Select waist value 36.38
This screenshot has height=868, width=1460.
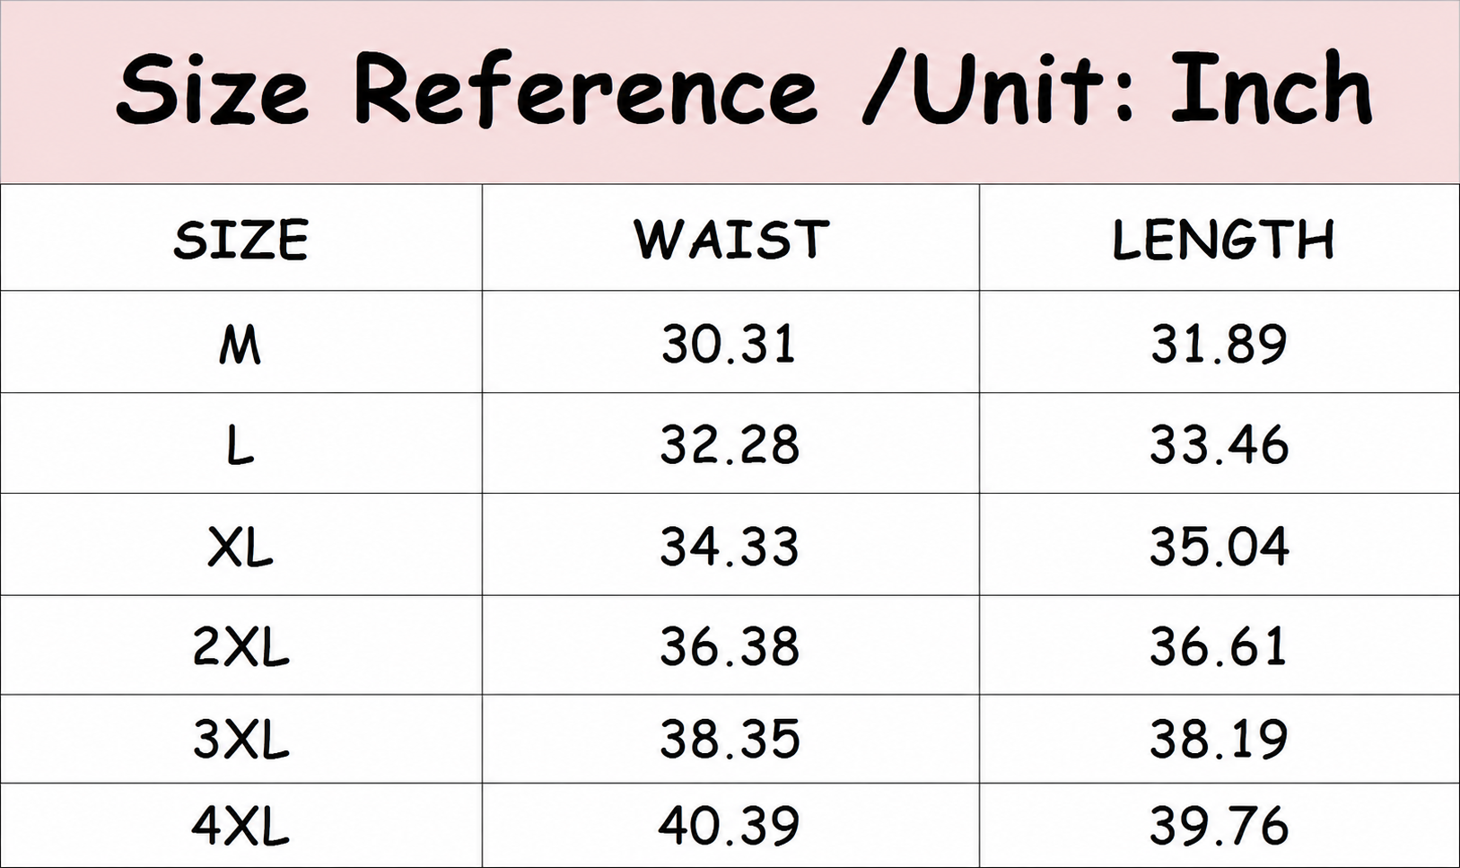click(729, 645)
